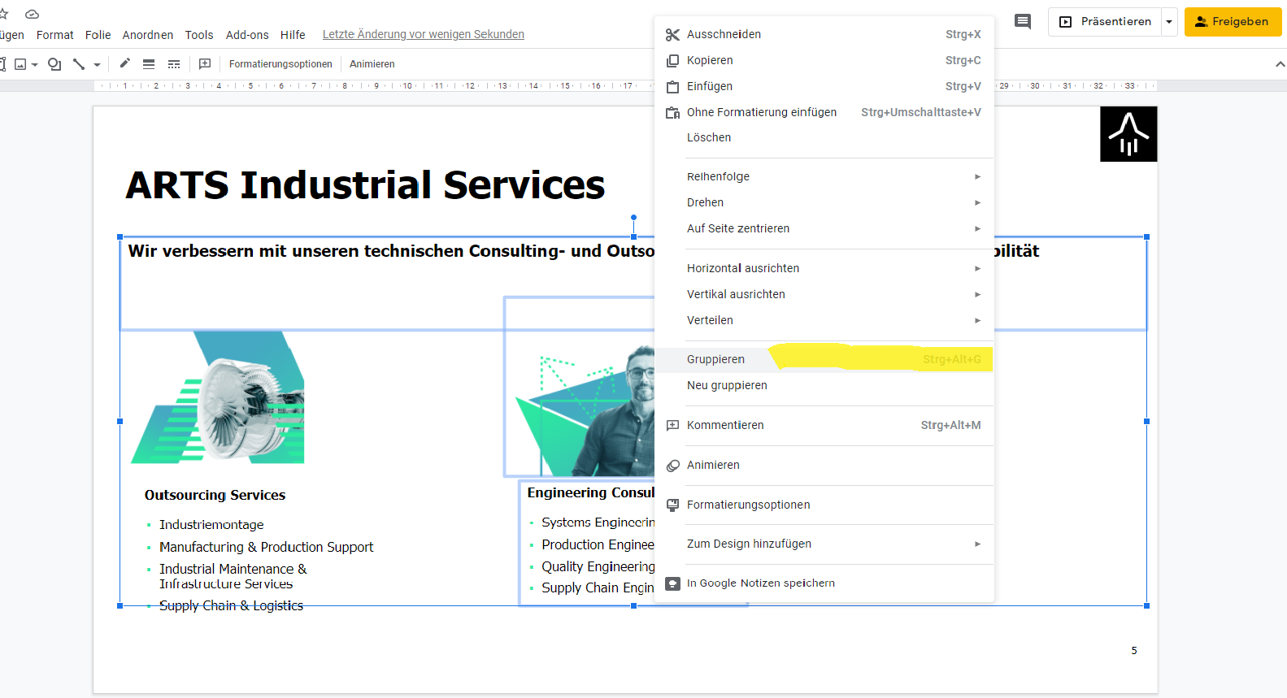The image size is (1287, 698).
Task: Collapse the menus with the chevron arrow
Action: (x=1280, y=64)
